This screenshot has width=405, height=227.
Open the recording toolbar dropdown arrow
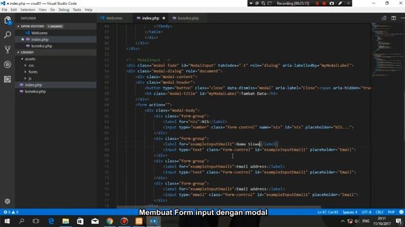coord(251,3)
